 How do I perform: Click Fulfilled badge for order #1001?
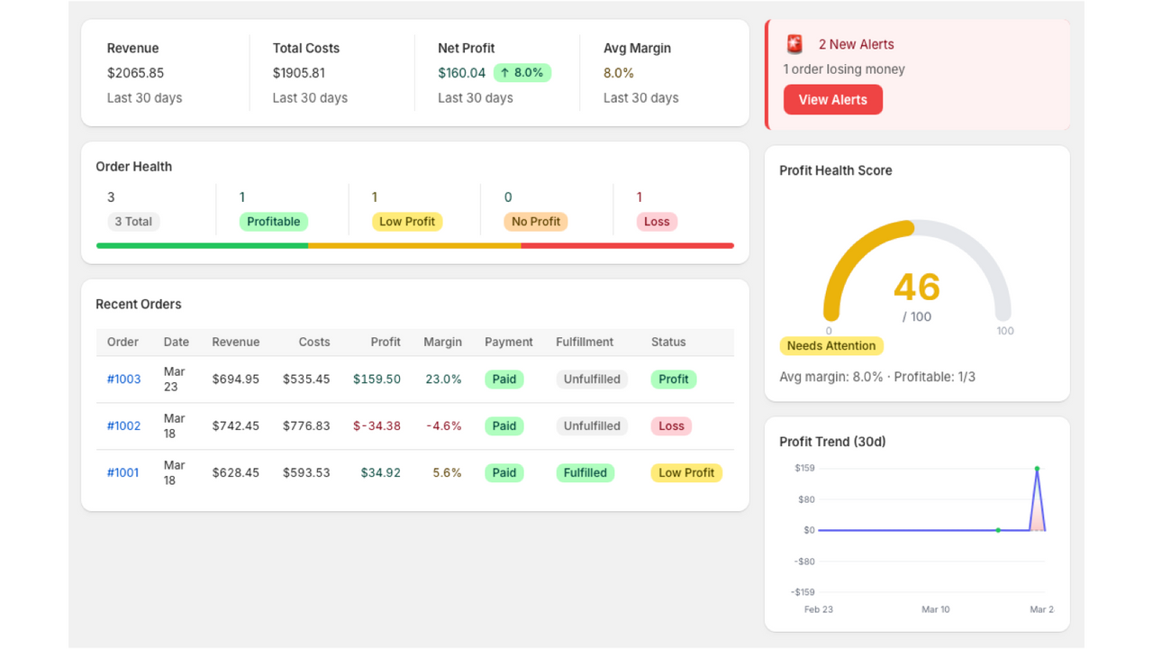[586, 473]
